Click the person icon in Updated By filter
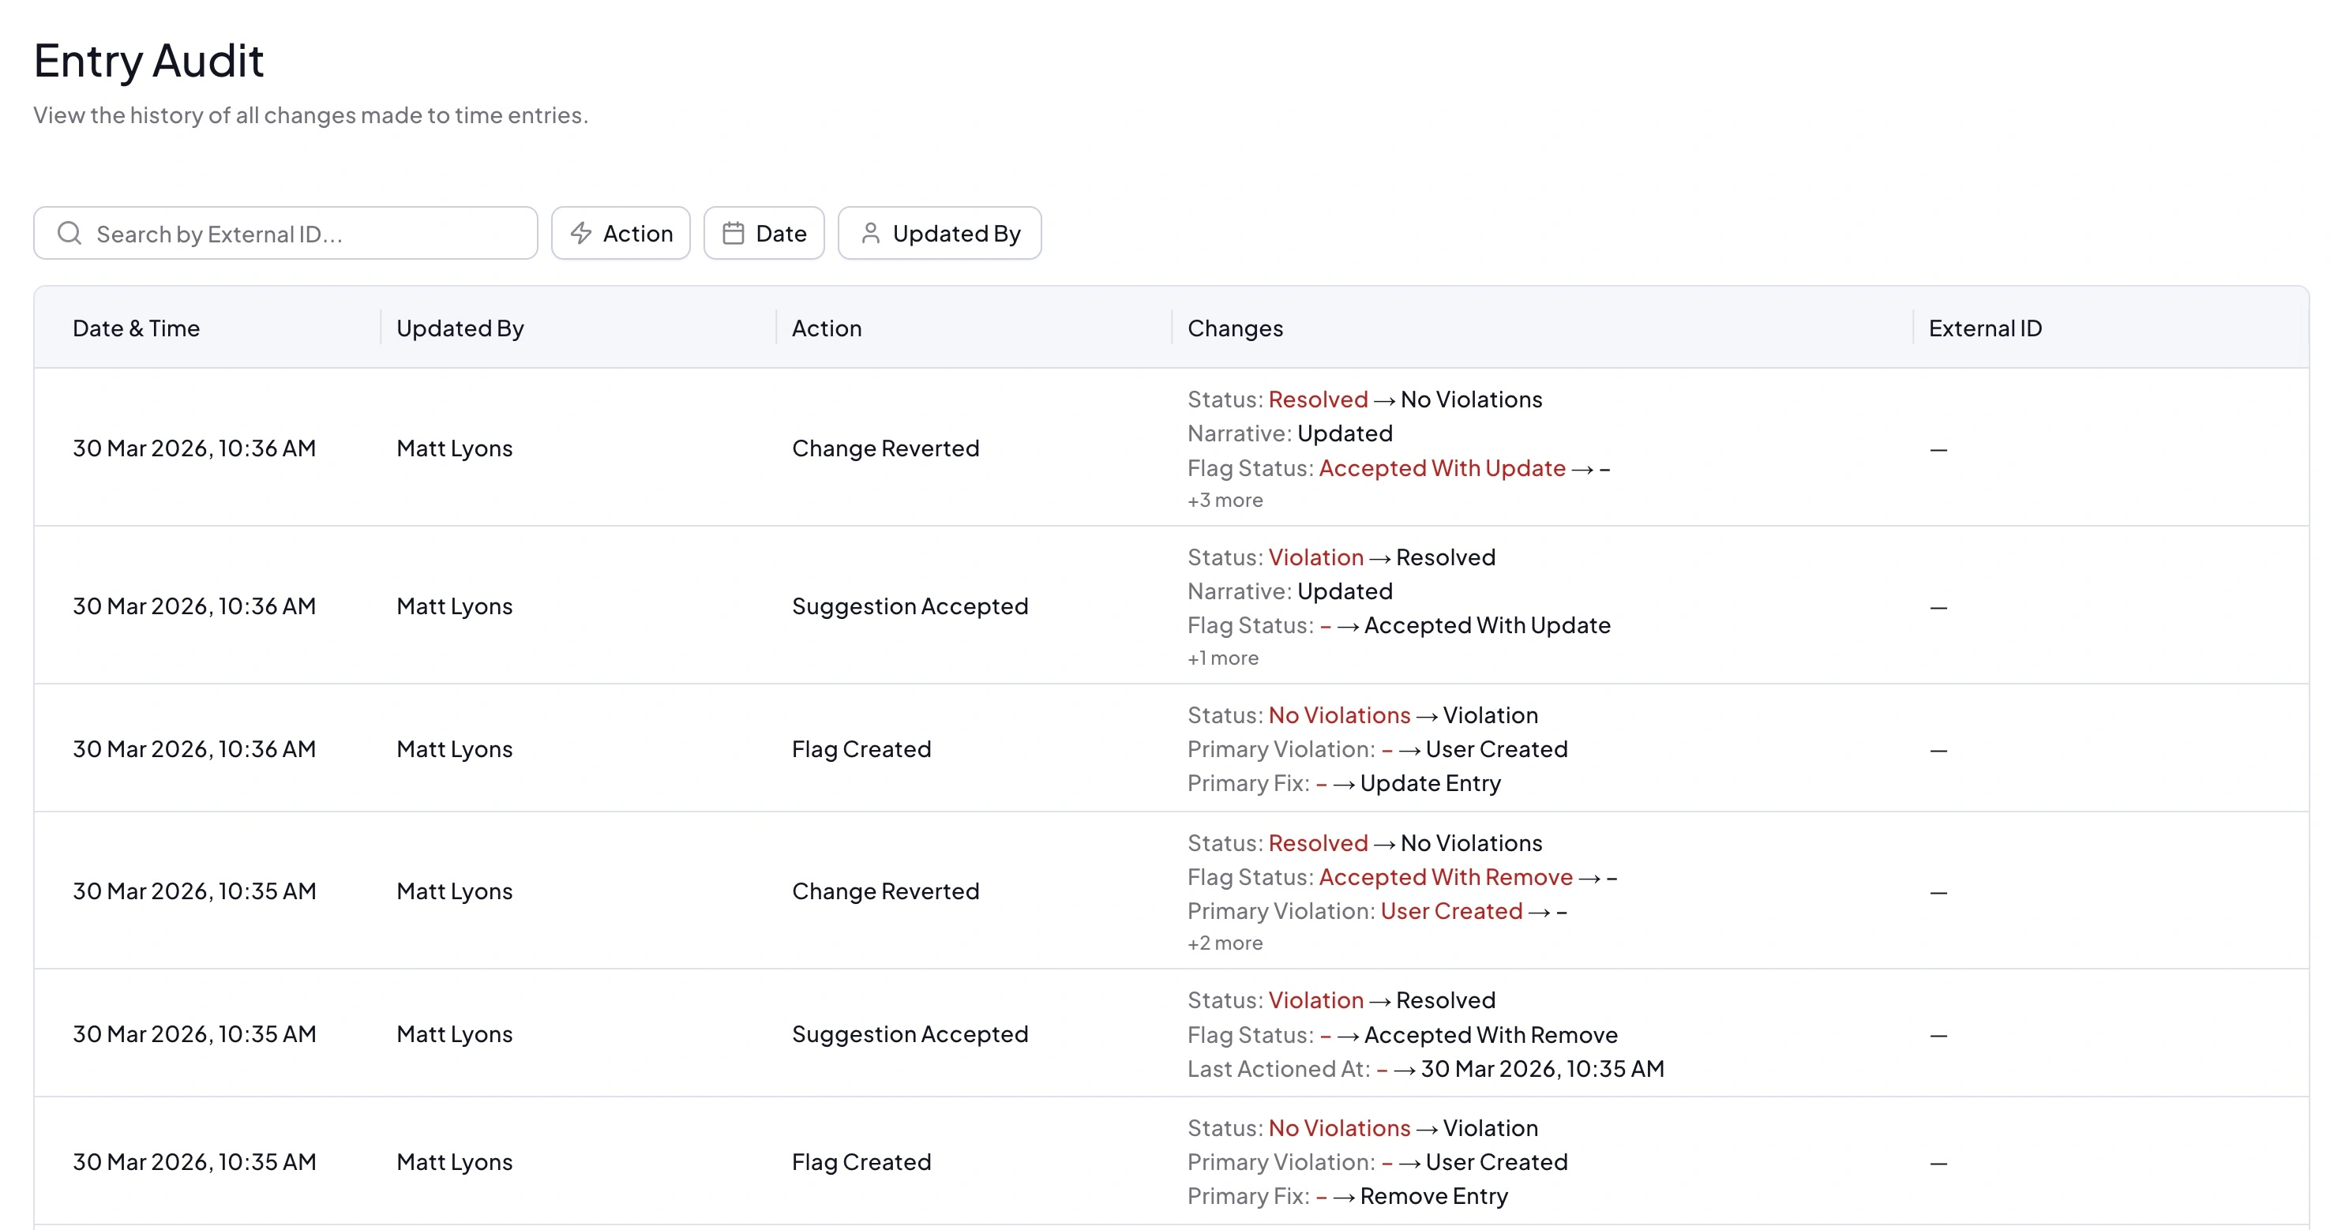 871,233
